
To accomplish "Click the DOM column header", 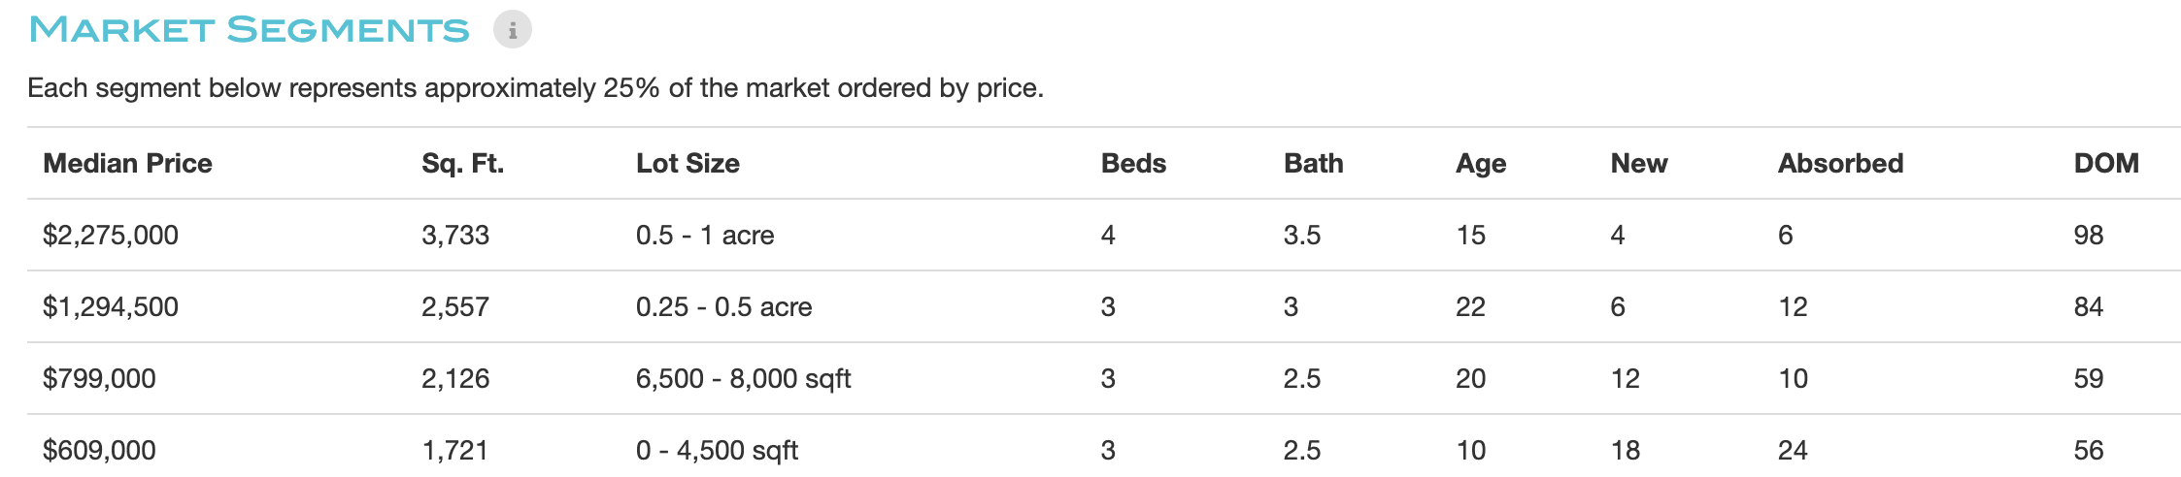I will tap(2106, 163).
